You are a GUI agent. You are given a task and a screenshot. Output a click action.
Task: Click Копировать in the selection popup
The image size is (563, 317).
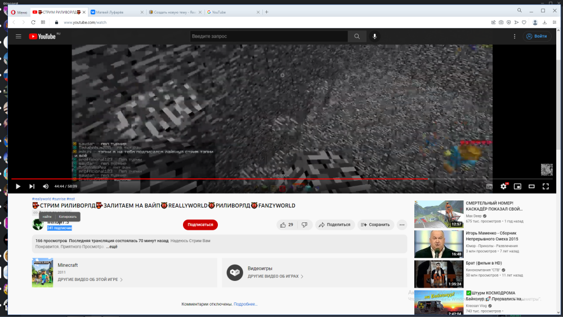click(x=68, y=216)
